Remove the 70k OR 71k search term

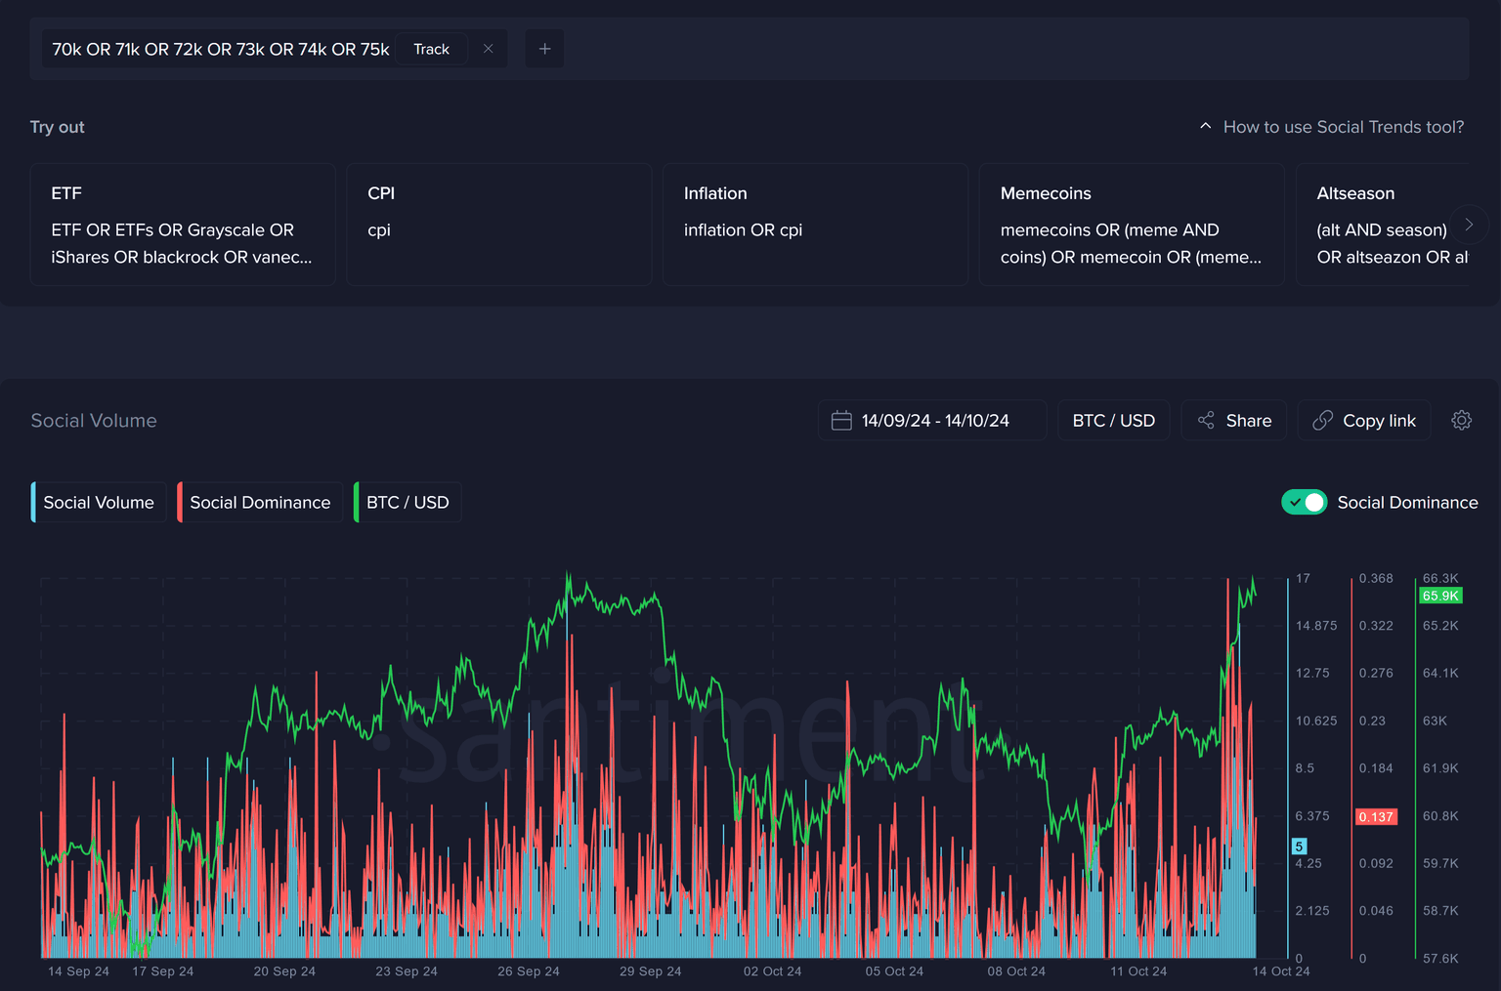tap(488, 49)
